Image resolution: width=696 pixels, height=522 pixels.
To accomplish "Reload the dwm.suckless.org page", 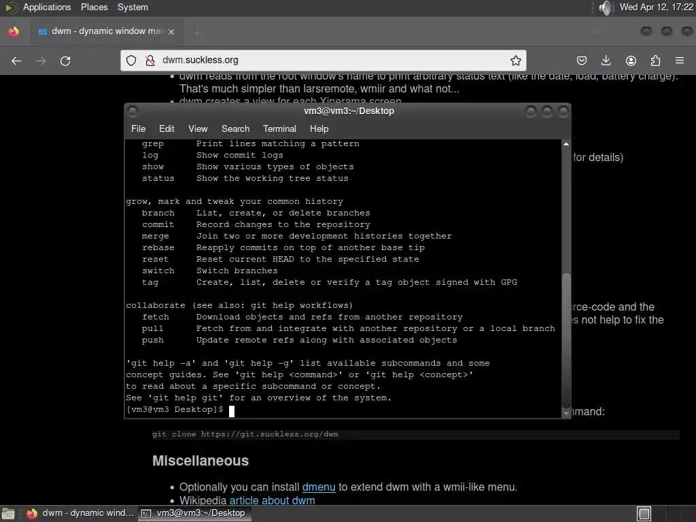I will [65, 60].
